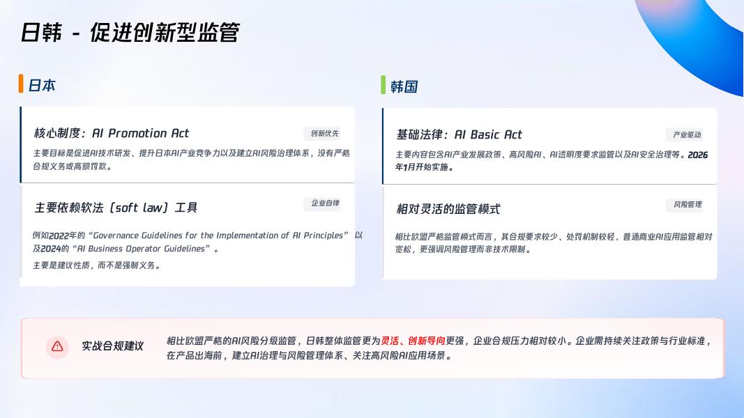Click heading 主要依赖软法 (soft law) 工具

[x=115, y=208]
